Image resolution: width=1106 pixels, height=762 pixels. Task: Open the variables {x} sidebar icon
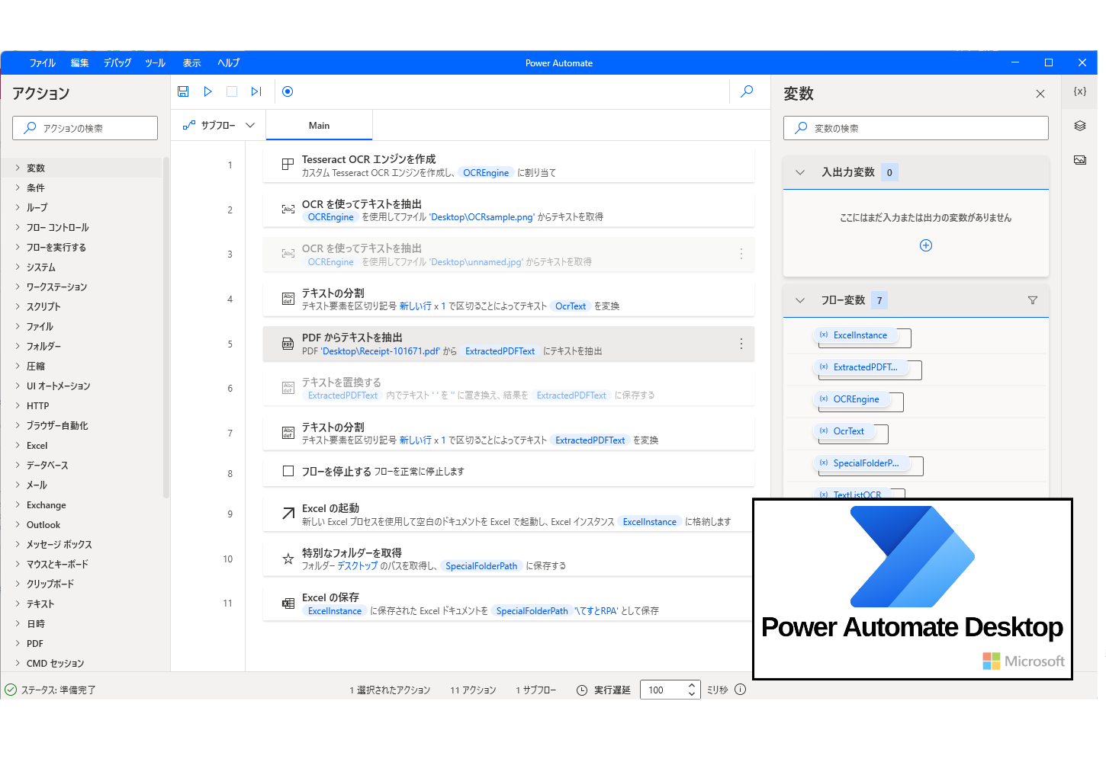1080,91
